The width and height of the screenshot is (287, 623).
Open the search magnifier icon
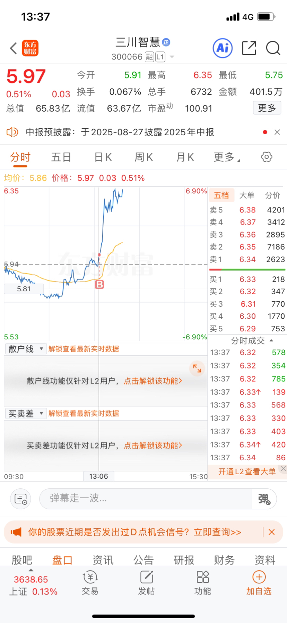pyautogui.click(x=273, y=48)
